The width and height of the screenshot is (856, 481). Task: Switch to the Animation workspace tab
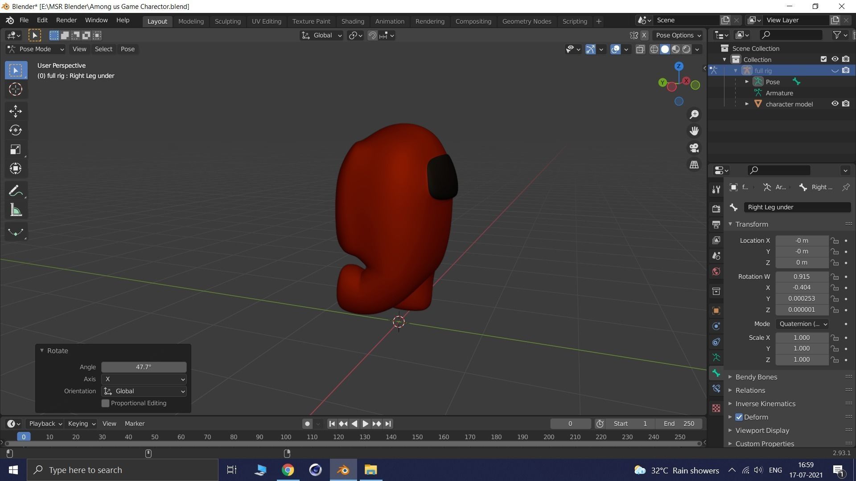390,21
